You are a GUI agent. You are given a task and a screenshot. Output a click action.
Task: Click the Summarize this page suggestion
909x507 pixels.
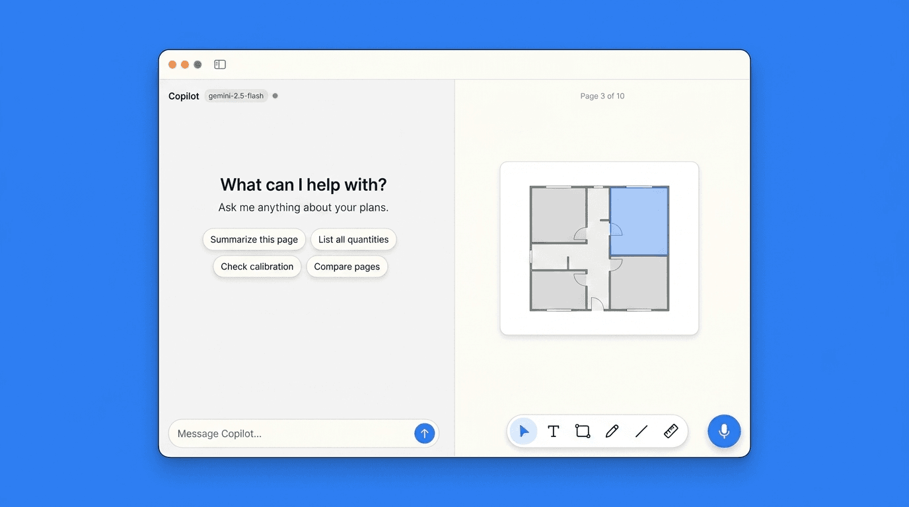click(x=254, y=240)
